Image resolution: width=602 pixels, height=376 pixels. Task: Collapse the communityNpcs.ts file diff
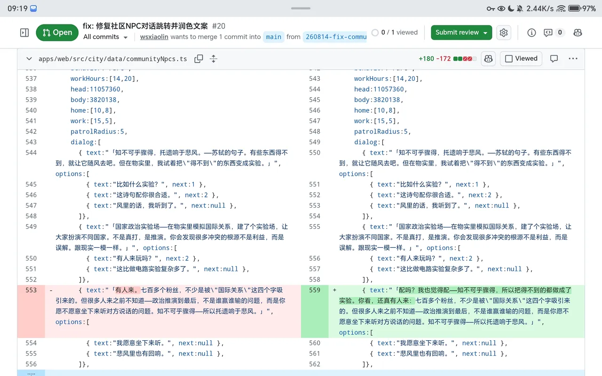tap(29, 59)
